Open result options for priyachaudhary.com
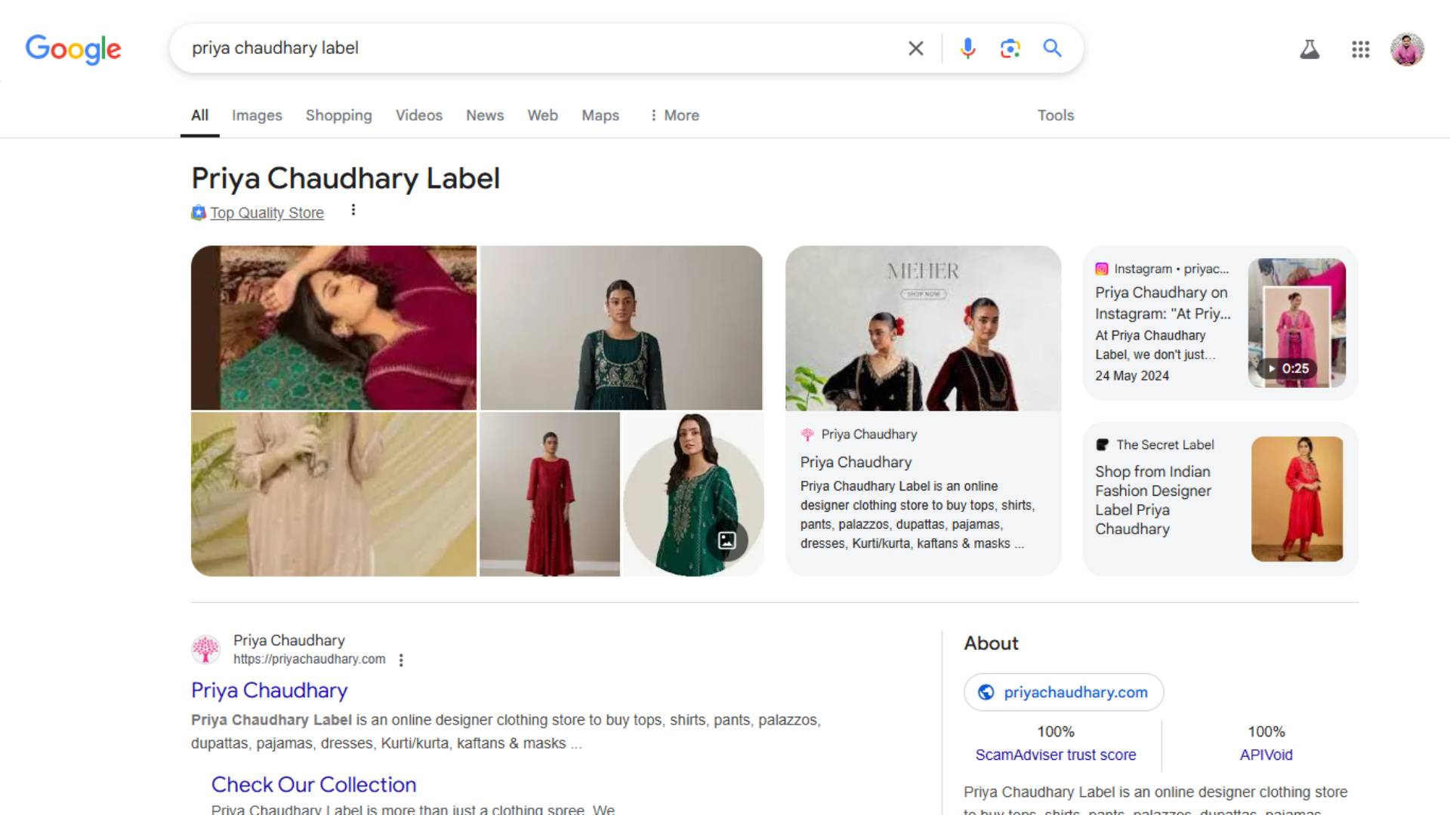This screenshot has width=1450, height=815. pyautogui.click(x=401, y=660)
